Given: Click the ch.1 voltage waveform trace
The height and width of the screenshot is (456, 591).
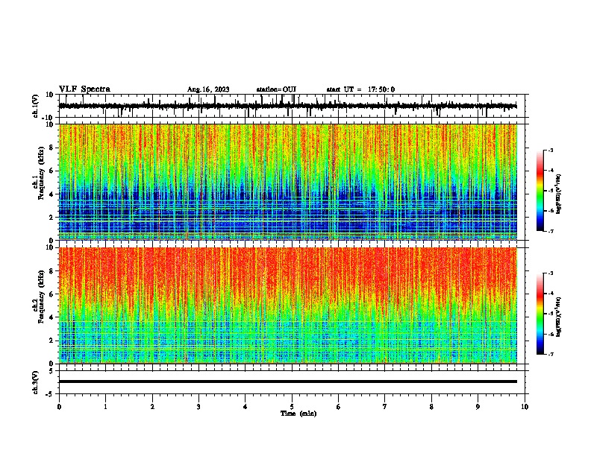Looking at the screenshot, I should pyautogui.click(x=287, y=106).
